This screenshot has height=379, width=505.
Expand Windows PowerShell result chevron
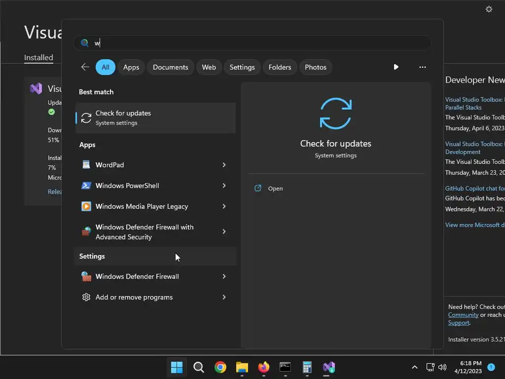(224, 186)
